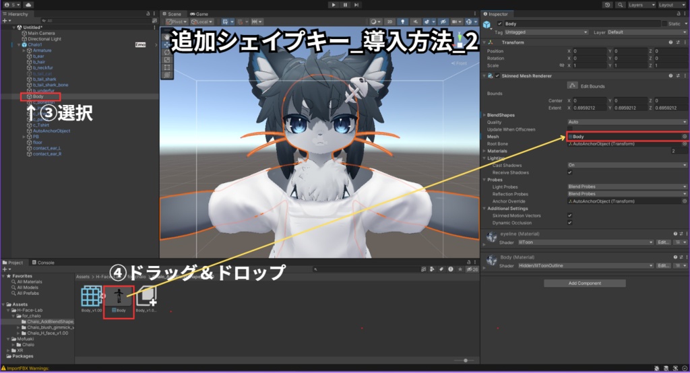
Task: Click the Step frame button
Action: pos(356,5)
